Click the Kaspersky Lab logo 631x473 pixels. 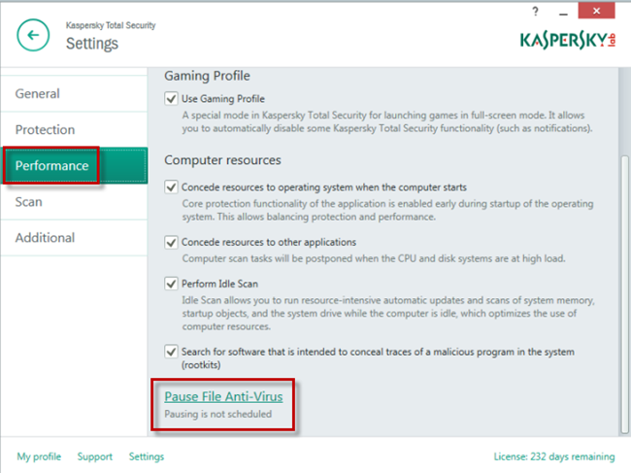click(x=568, y=40)
